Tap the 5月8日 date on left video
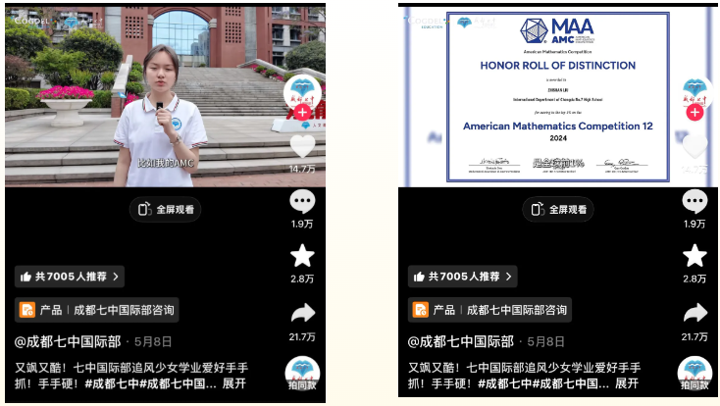 tap(153, 342)
